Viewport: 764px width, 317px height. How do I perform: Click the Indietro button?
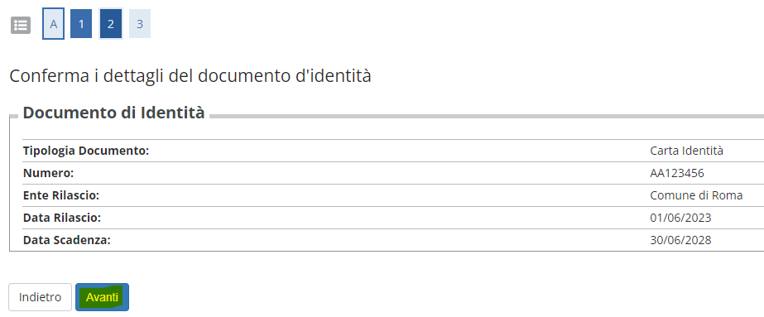40,297
